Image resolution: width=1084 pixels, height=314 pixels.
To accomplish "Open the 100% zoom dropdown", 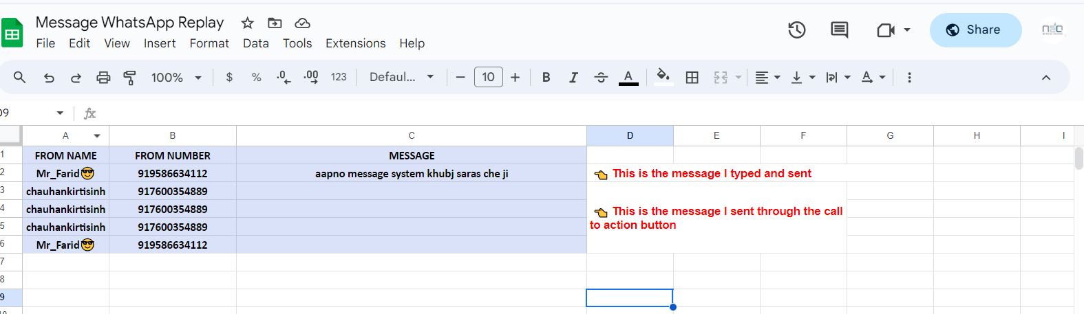I will click(x=176, y=77).
